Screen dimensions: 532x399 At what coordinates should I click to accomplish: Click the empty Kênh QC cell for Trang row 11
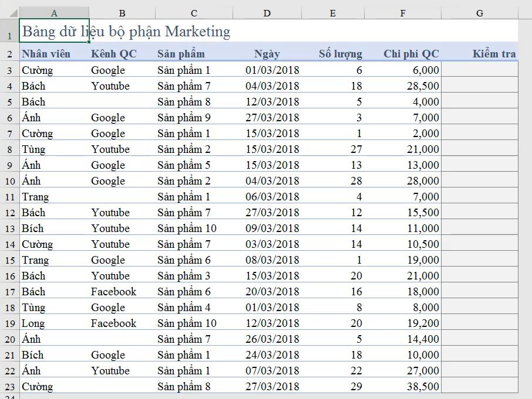click(122, 196)
